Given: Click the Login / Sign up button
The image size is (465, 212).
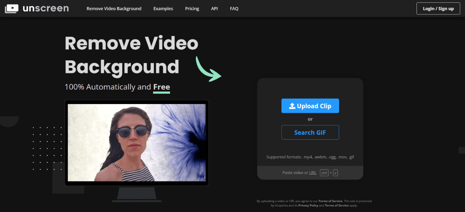Looking at the screenshot, I should click(438, 9).
